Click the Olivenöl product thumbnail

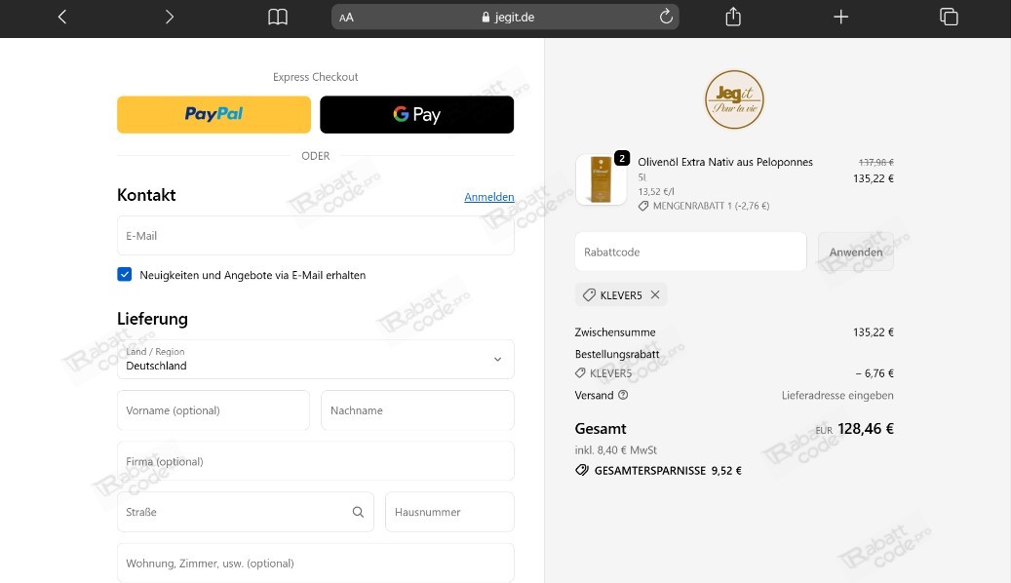click(602, 180)
